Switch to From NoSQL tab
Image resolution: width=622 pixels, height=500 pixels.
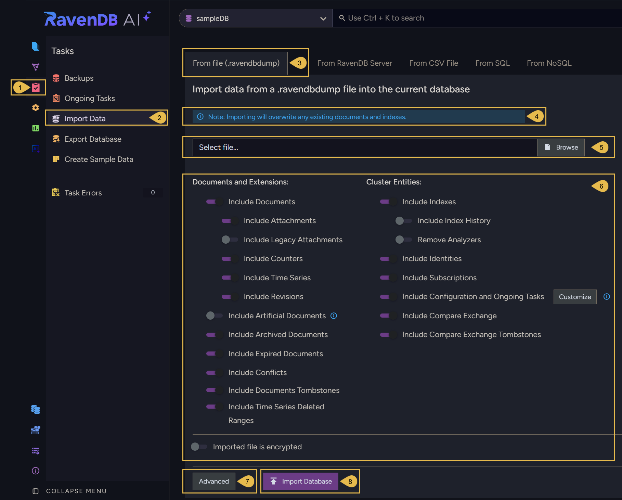point(549,63)
